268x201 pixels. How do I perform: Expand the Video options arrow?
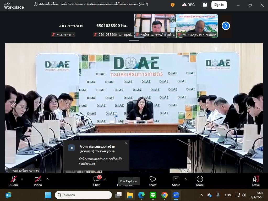click(48, 179)
